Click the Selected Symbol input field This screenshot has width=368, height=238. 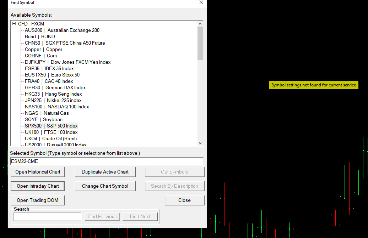click(107, 161)
